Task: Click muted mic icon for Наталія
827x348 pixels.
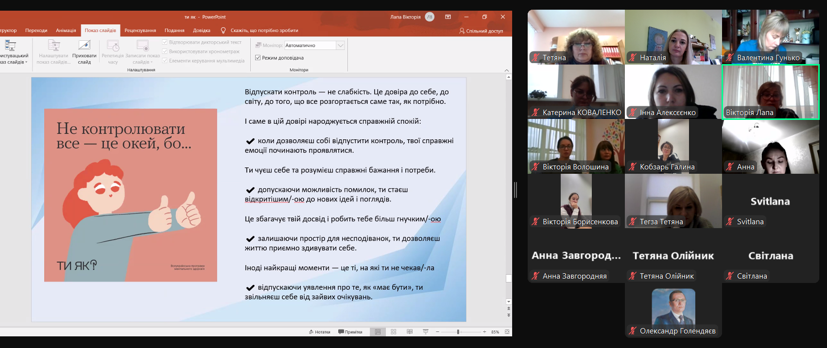Action: point(632,57)
